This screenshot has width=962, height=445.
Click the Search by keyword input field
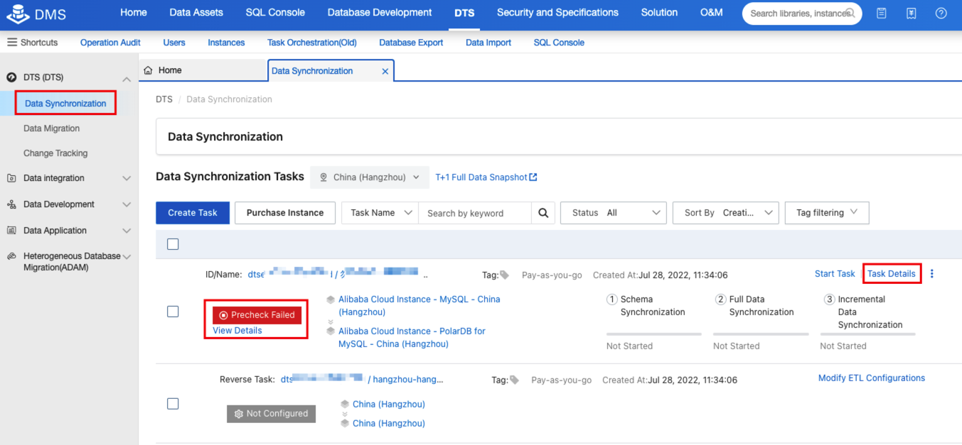[x=475, y=213]
